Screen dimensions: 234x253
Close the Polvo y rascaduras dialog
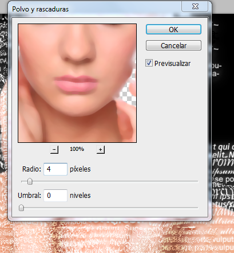(195, 6)
